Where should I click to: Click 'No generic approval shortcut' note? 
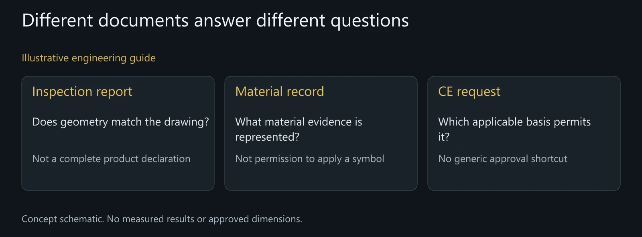click(503, 159)
